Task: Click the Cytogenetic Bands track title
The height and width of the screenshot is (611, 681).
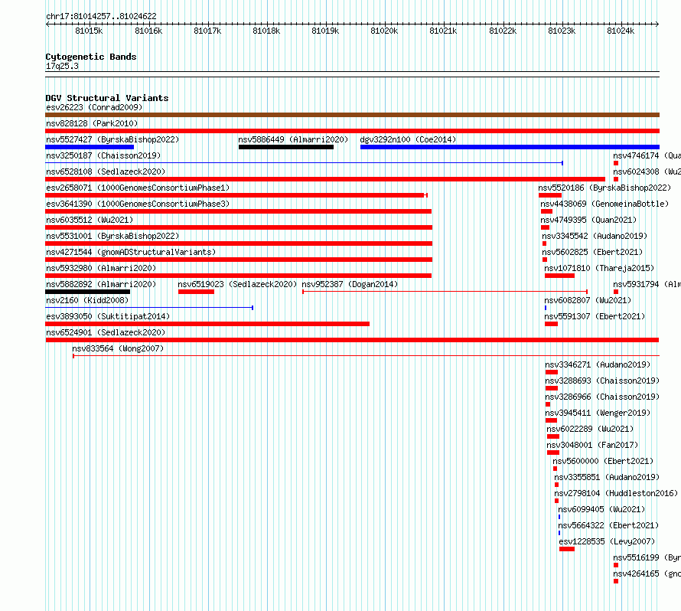Action: [91, 57]
